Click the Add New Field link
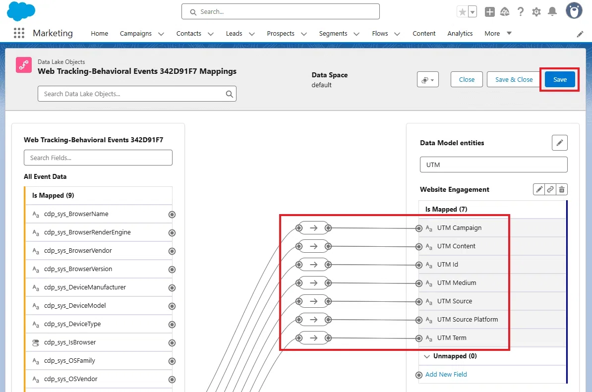The image size is (592, 392). coord(446,375)
